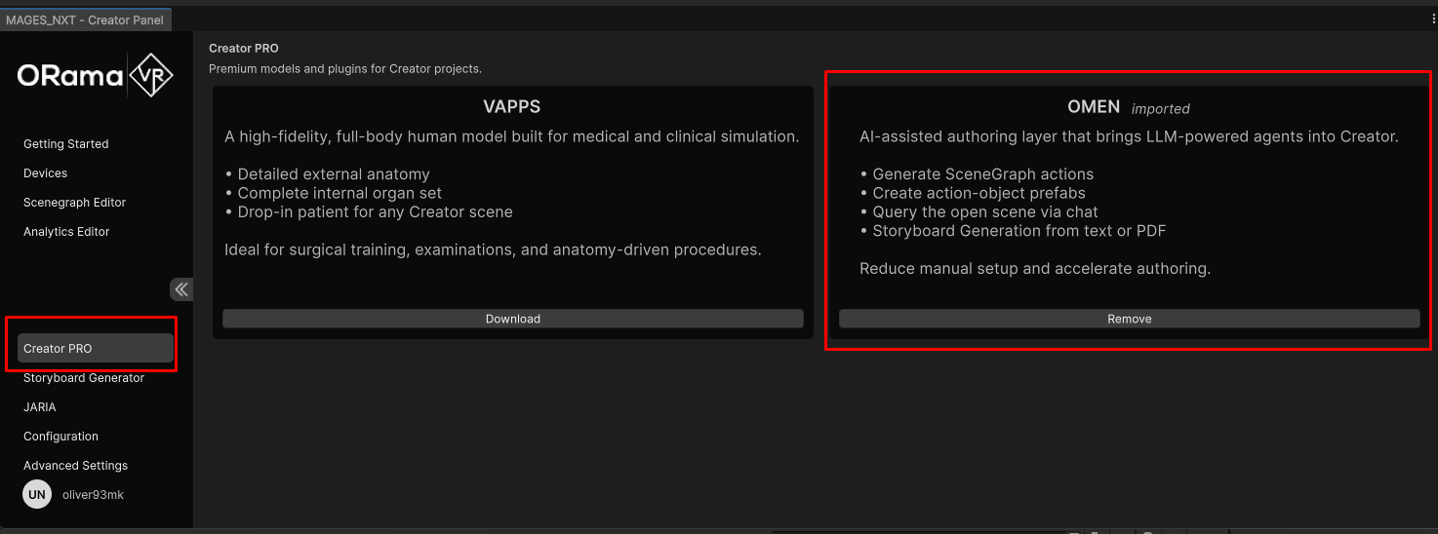Viewport: 1438px width, 534px height.
Task: Go to Configuration page
Action: (x=60, y=437)
